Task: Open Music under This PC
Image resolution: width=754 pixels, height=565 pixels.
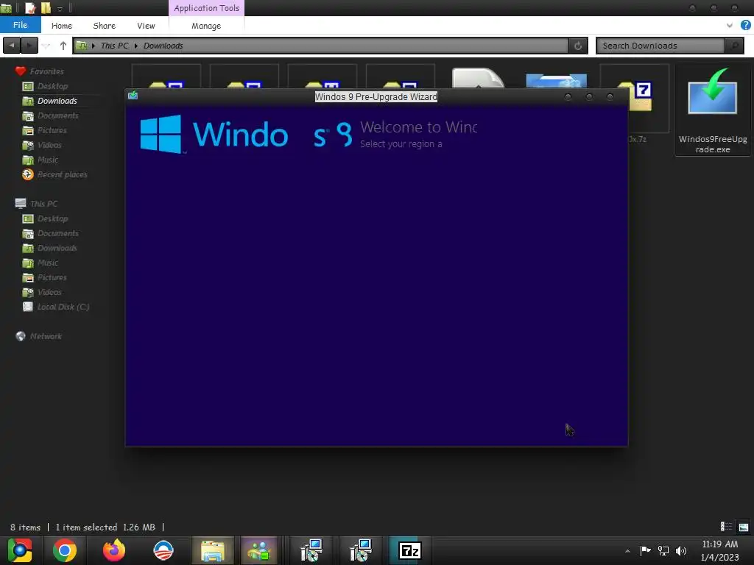Action: (40, 263)
